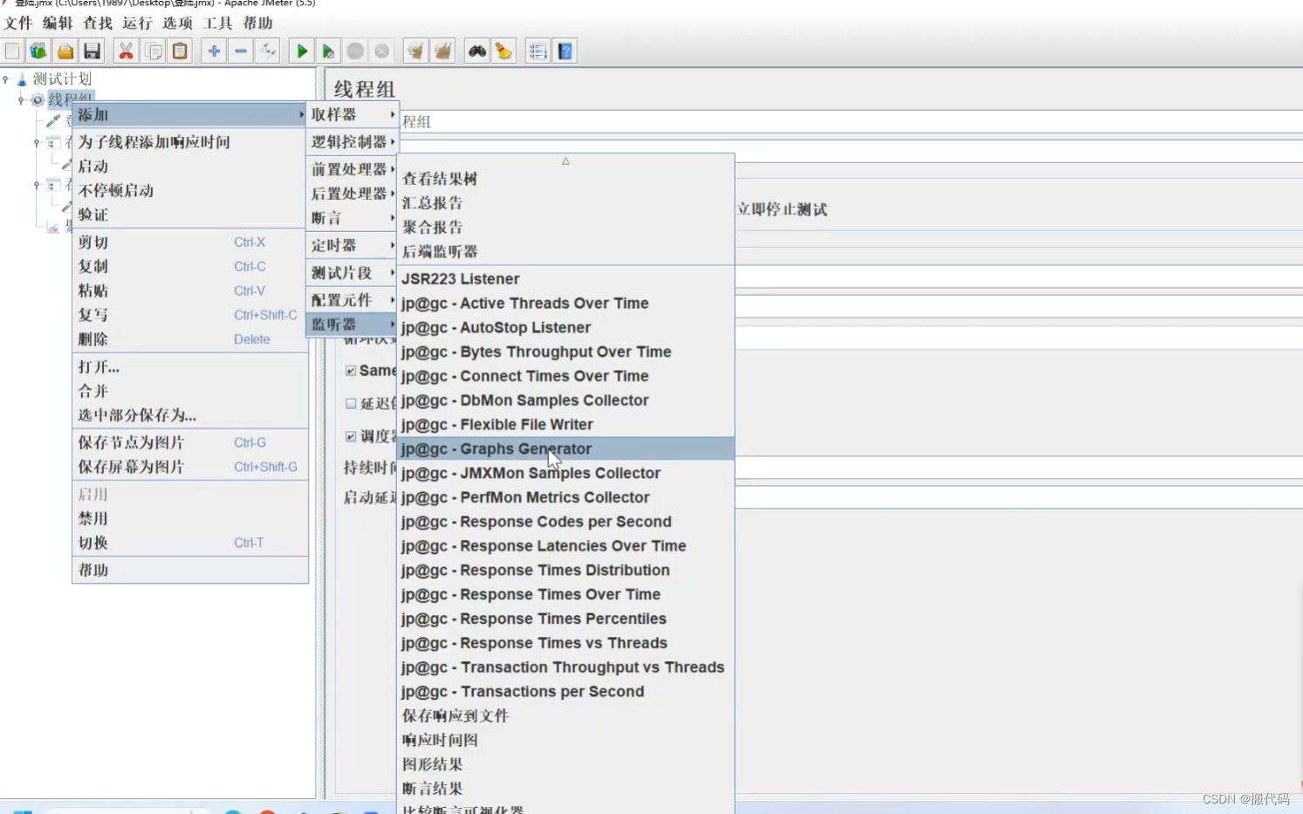Screen dimensions: 1303x814
Task: Add 聚合报告 listener
Action: tap(566, 228)
